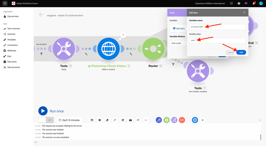This screenshot has width=266, height=146.
Task: Open the notifications bell
Action: coord(254,4)
